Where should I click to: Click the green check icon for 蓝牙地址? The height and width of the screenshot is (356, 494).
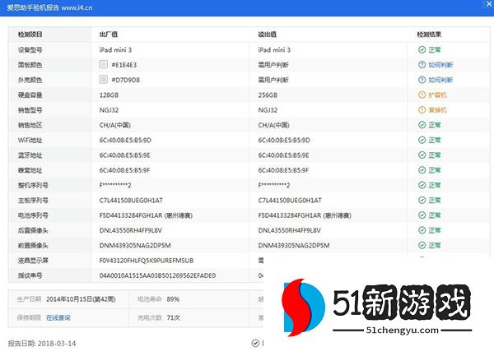click(x=422, y=155)
